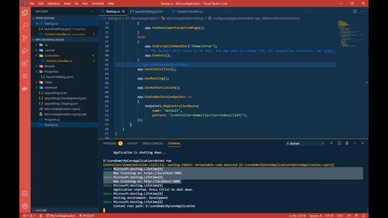Expand the Models folder
This screenshot has height=218, width=388.
coord(49,66)
